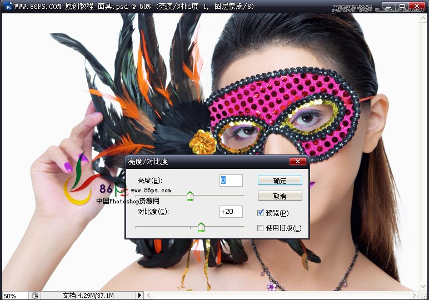Click the Photoshop document icon in title bar
The width and height of the screenshot is (429, 300).
[x=8, y=6]
